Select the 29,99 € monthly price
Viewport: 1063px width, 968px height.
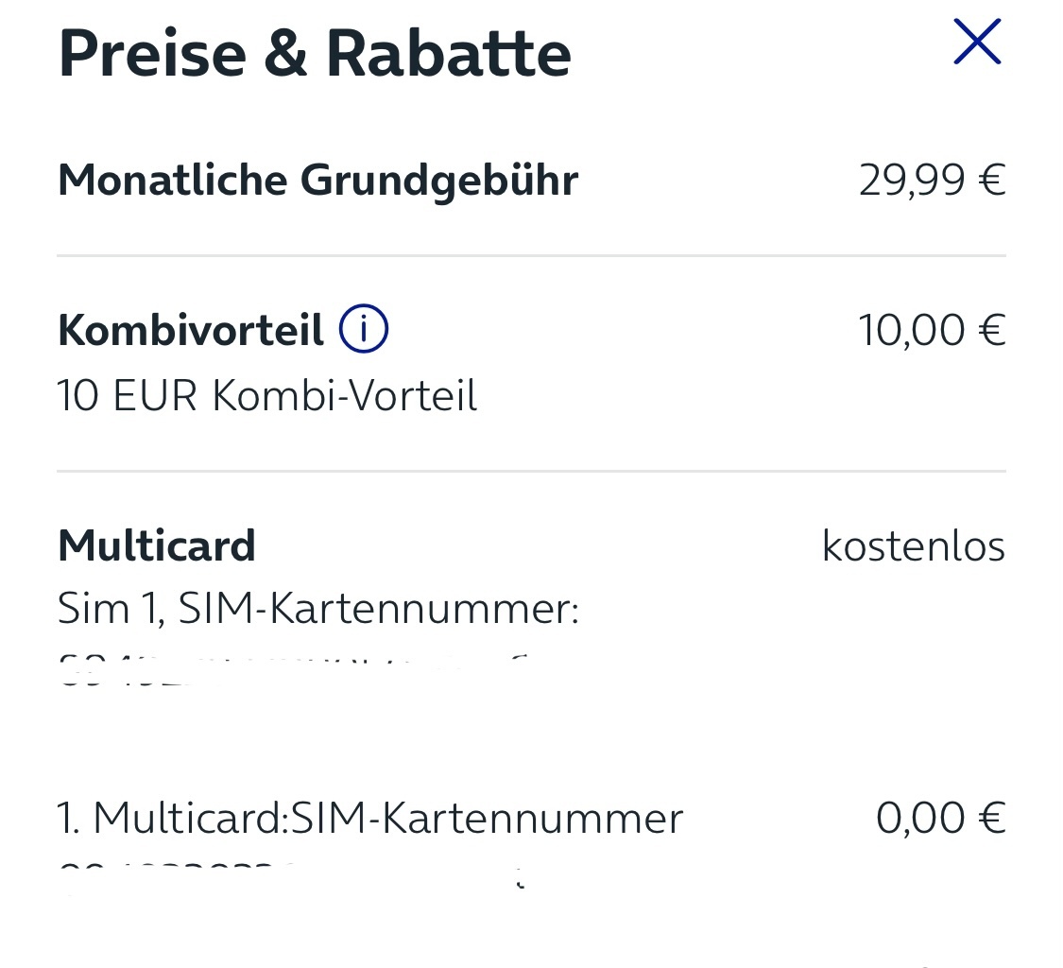[933, 181]
